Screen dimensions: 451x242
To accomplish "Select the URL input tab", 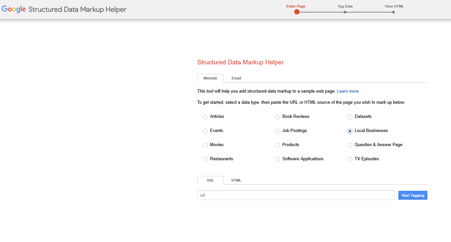I will click(x=210, y=180).
